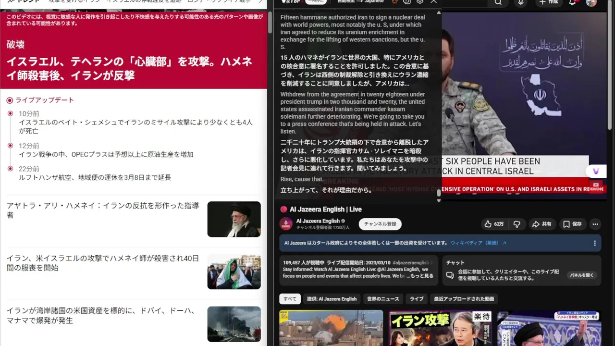Open 12分前 OPECプラス crude update

106,154
